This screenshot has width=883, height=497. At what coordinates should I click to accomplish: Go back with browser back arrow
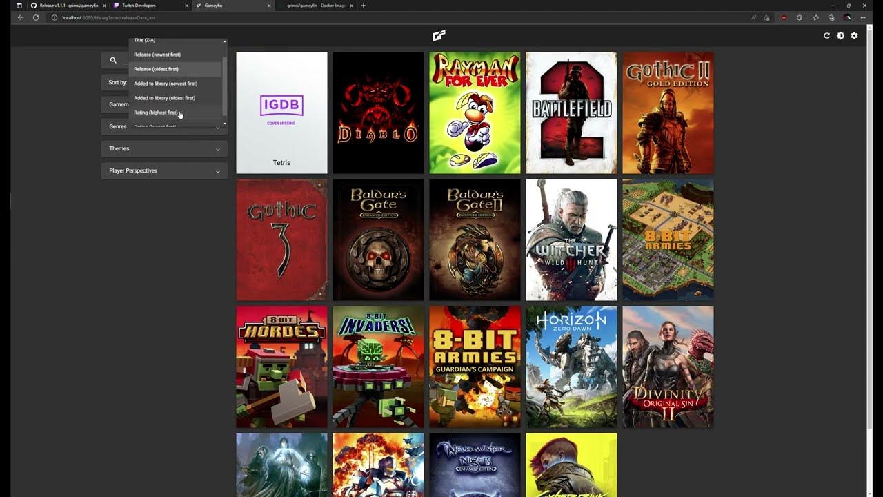point(20,17)
